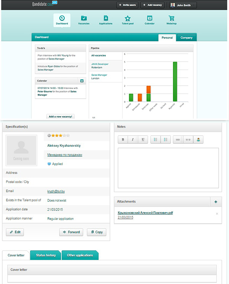Insert a numbered list in Notes
This screenshot has height=284, width=229.
pos(155,140)
